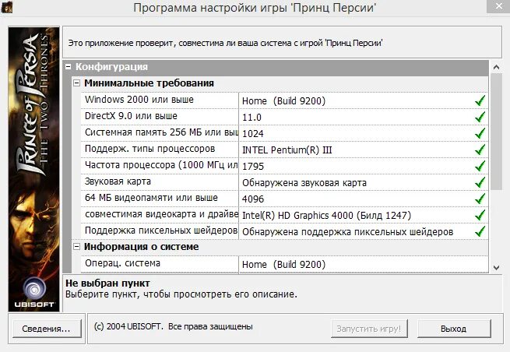The image size is (510, 352).
Task: Click Home (Build 9200) in Операц. система row
Action: tap(283, 265)
